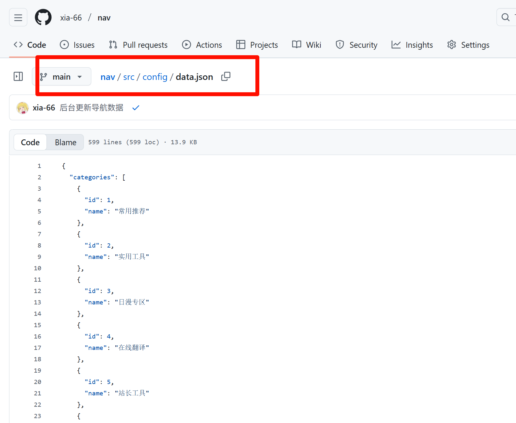This screenshot has width=516, height=423.
Task: Switch to the Issues tab
Action: (x=77, y=45)
